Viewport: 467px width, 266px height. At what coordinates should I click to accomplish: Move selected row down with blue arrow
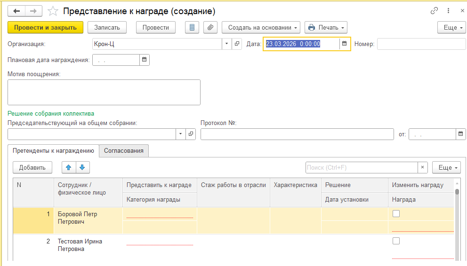tap(82, 167)
